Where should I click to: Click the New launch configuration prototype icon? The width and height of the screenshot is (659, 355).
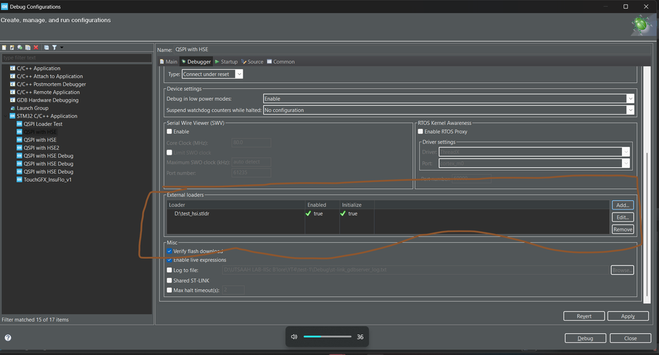12,47
